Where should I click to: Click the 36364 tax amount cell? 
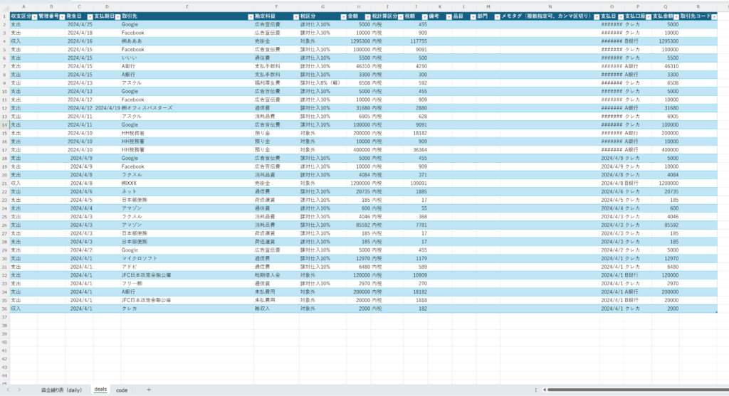coord(416,150)
